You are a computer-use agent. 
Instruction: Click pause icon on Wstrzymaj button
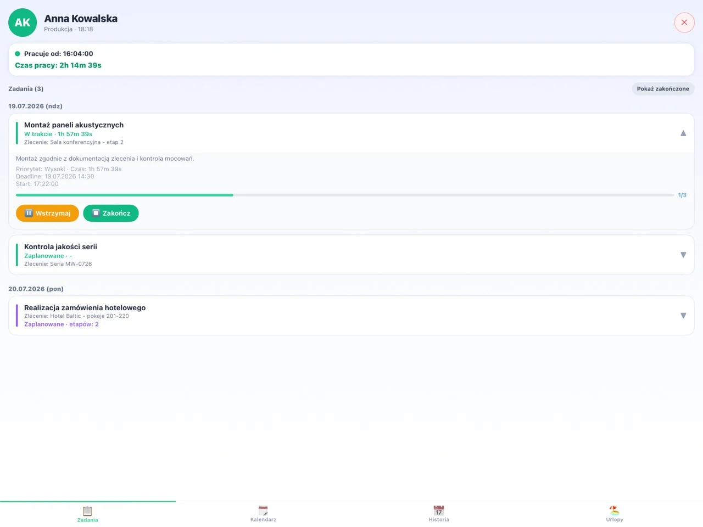[x=29, y=213]
